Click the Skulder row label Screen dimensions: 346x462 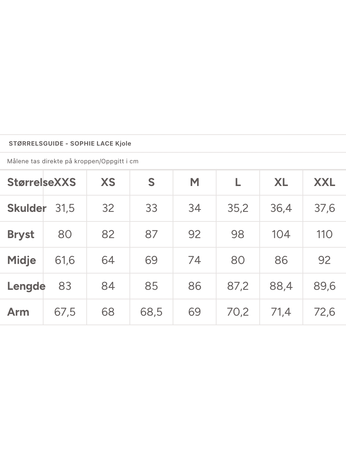(27, 208)
